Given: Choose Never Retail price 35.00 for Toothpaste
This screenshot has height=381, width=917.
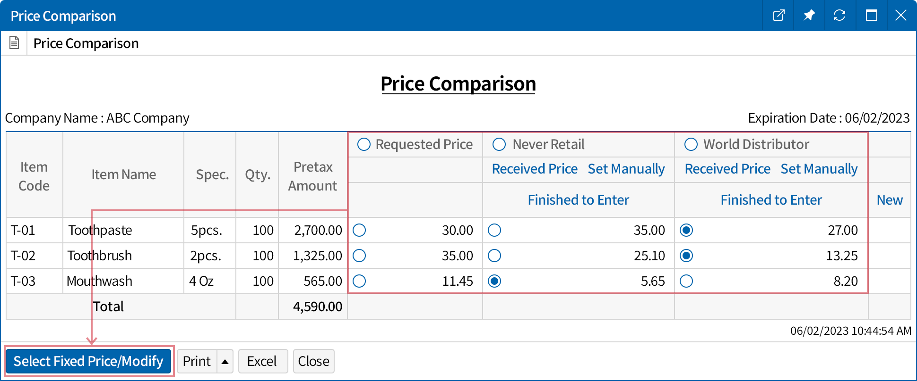Looking at the screenshot, I should pos(494,230).
